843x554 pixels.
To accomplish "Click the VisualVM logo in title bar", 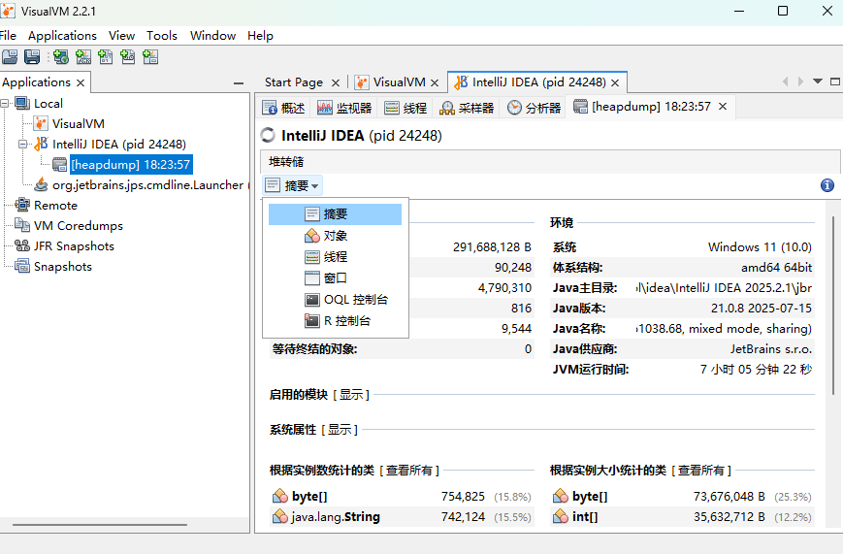I will (x=8, y=11).
